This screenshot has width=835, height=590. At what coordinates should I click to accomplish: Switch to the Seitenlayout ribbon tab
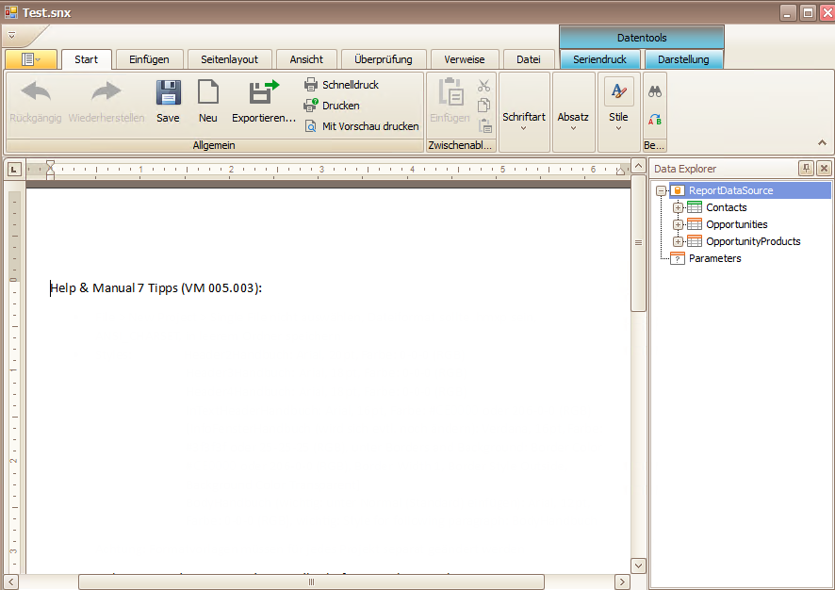click(230, 59)
